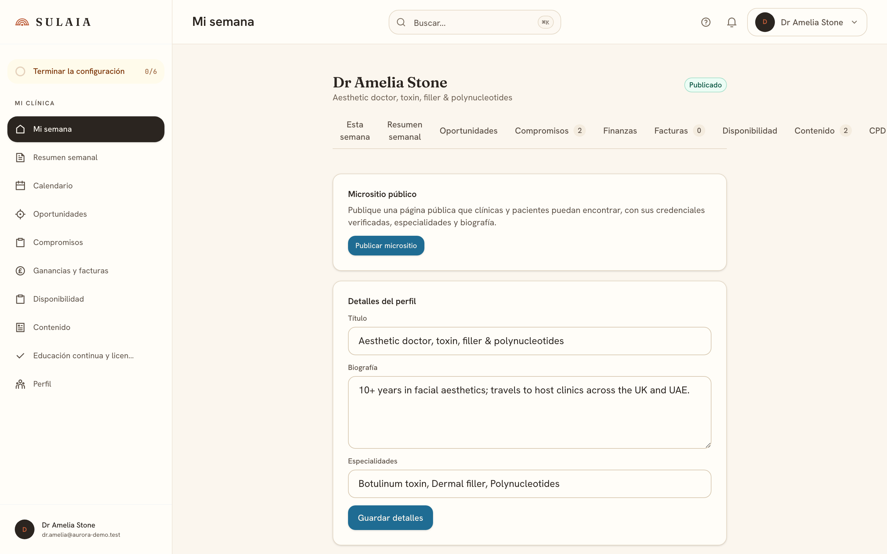
Task: Click the Oportunidades target icon
Action: tap(21, 214)
